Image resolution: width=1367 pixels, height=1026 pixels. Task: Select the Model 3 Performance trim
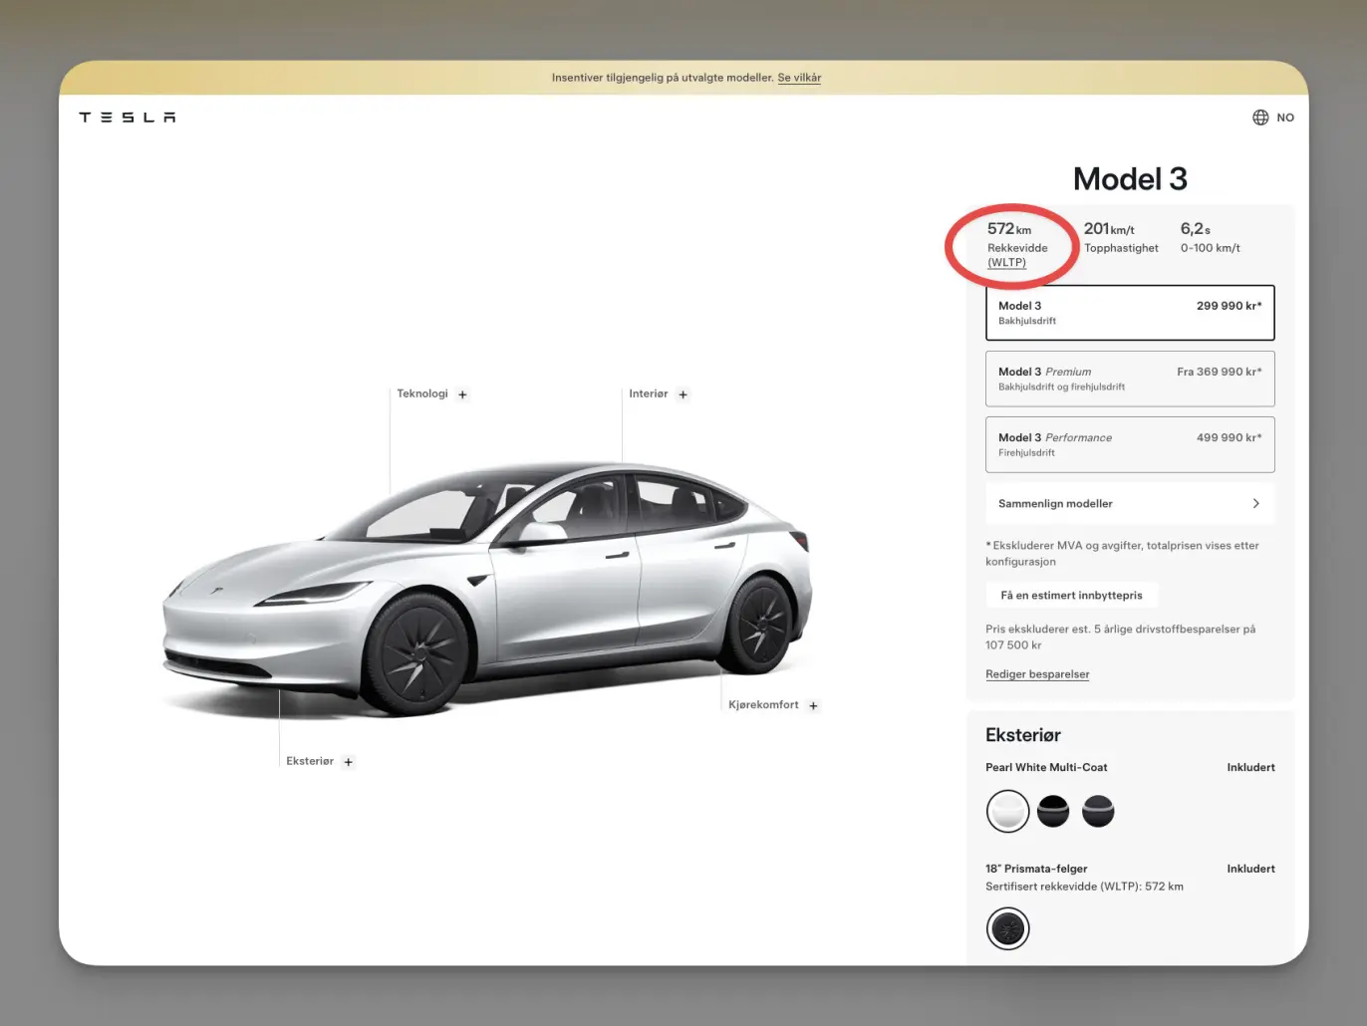(x=1130, y=444)
